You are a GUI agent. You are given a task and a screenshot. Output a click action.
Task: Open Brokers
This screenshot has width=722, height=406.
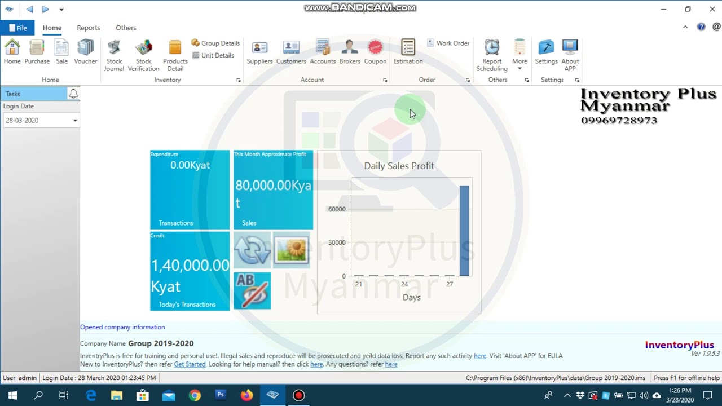(350, 52)
